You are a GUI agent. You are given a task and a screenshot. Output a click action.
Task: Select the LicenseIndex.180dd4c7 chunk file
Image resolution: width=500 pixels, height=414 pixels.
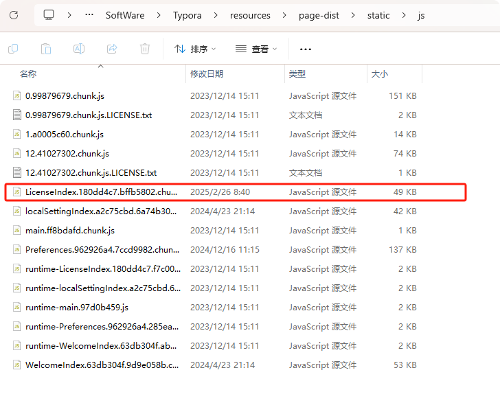click(x=101, y=192)
